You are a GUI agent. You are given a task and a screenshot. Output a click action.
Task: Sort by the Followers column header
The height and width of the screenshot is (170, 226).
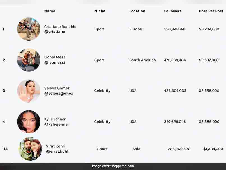pos(173,11)
